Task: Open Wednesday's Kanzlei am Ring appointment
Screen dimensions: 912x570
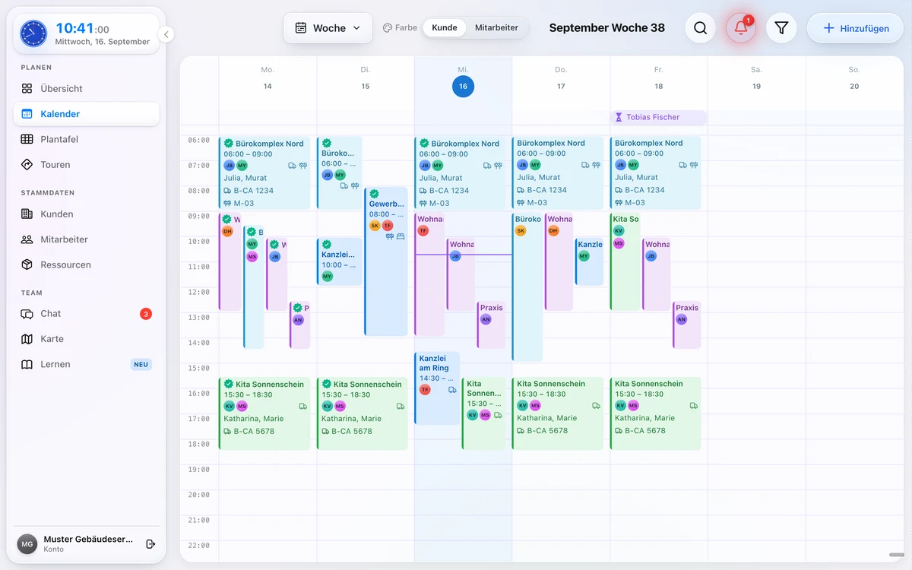Action: [437, 388]
